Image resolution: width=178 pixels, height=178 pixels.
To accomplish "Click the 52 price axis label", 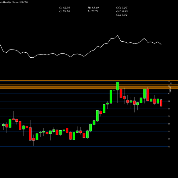I will 169,147.
